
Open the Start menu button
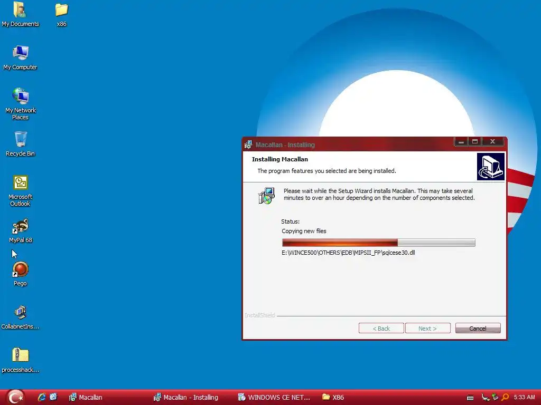(x=15, y=398)
